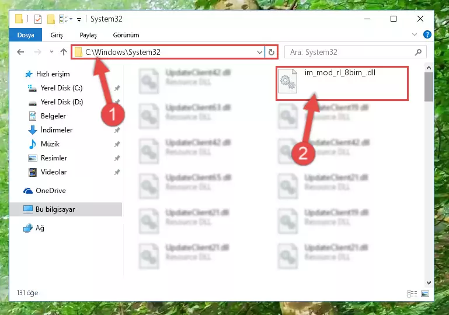449x315 pixels.
Task: Open Videolar in the sidebar
Action: tap(54, 172)
